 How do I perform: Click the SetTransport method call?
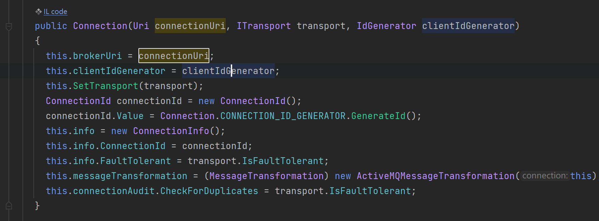(x=106, y=86)
